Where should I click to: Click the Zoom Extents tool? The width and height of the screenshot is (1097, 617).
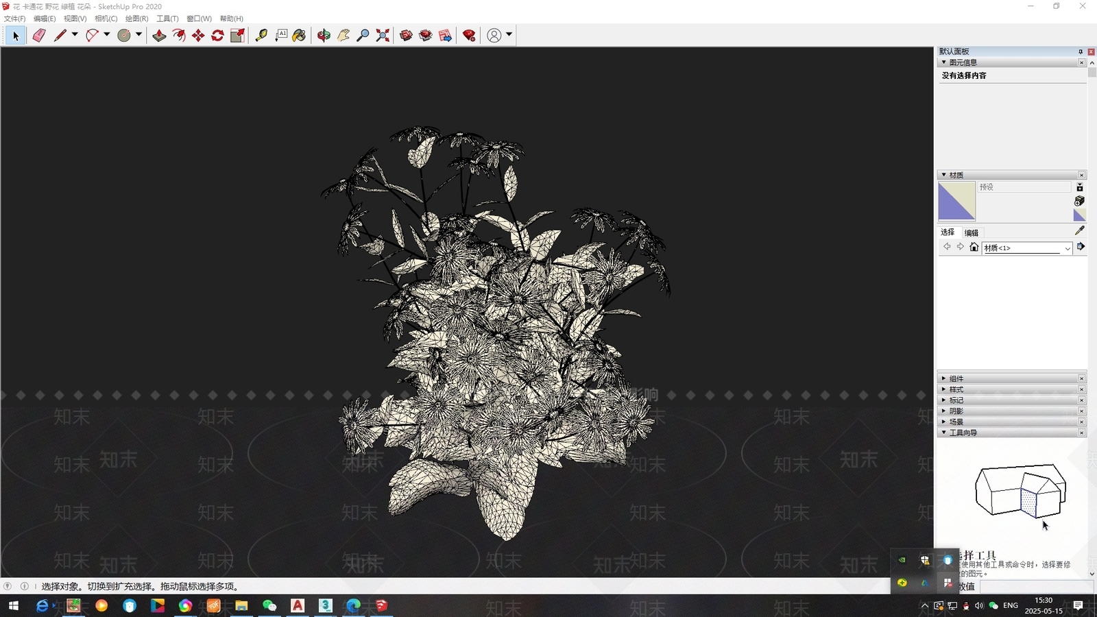(383, 36)
